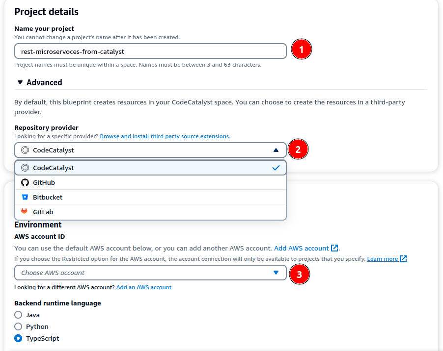The image size is (443, 351).
Task: Open Browse and install third party source extensions
Action: (x=165, y=136)
